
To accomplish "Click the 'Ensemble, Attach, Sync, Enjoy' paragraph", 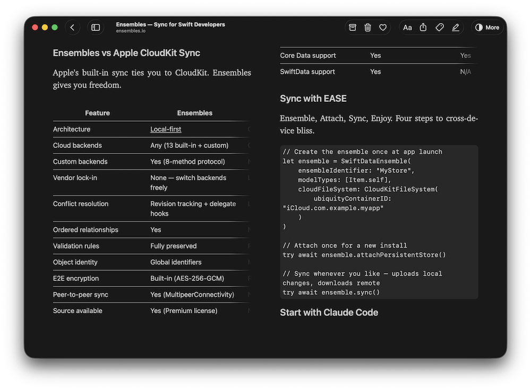I will pyautogui.click(x=379, y=125).
